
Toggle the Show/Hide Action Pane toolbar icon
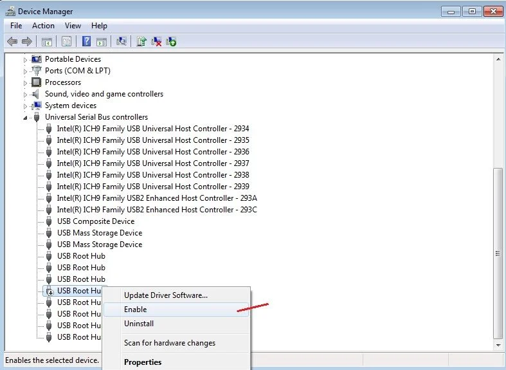(102, 42)
